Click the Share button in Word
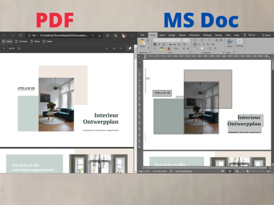The height and width of the screenshot is (205, 274). click(266, 35)
